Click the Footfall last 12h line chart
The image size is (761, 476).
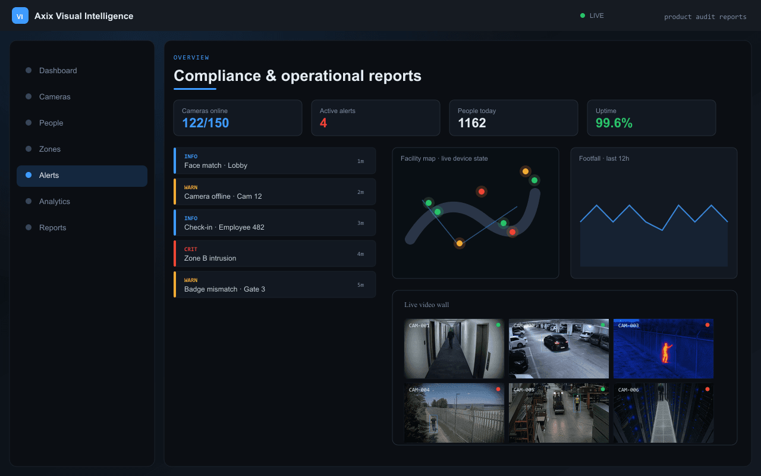pyautogui.click(x=654, y=235)
